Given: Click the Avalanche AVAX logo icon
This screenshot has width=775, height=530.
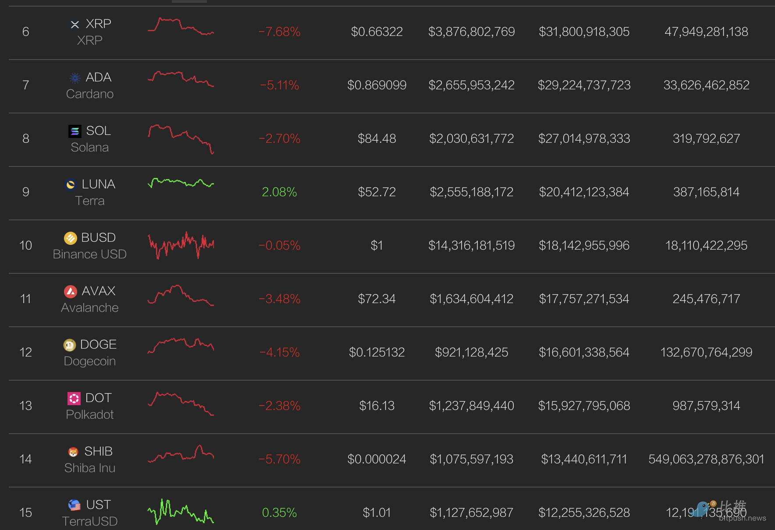Looking at the screenshot, I should (x=71, y=292).
